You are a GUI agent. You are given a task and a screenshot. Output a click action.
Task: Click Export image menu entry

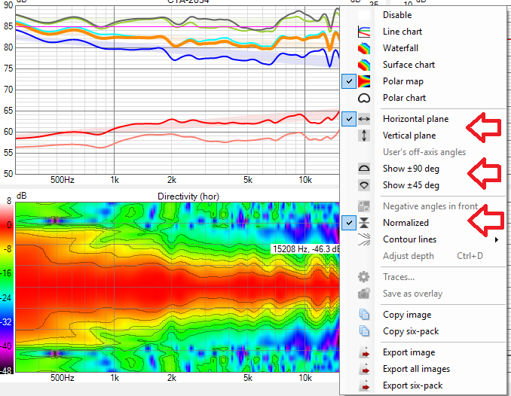tap(408, 352)
